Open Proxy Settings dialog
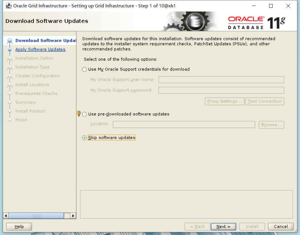 (x=224, y=101)
